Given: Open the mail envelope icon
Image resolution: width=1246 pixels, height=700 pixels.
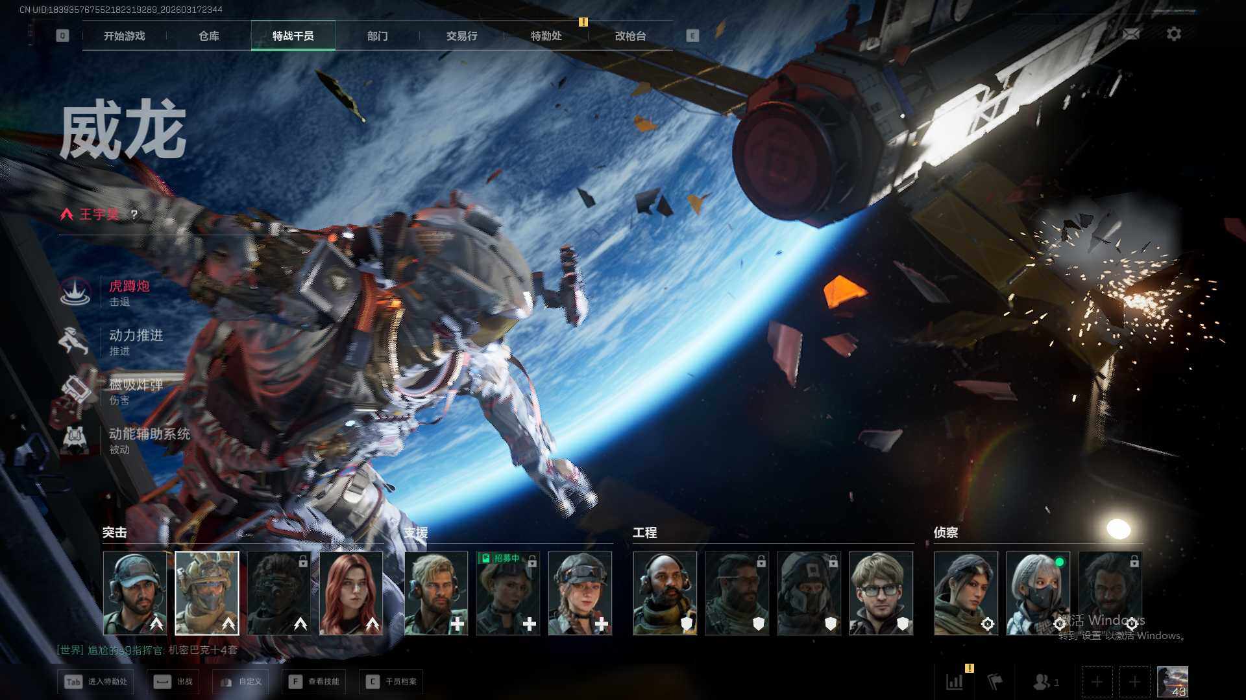Looking at the screenshot, I should (x=1131, y=34).
